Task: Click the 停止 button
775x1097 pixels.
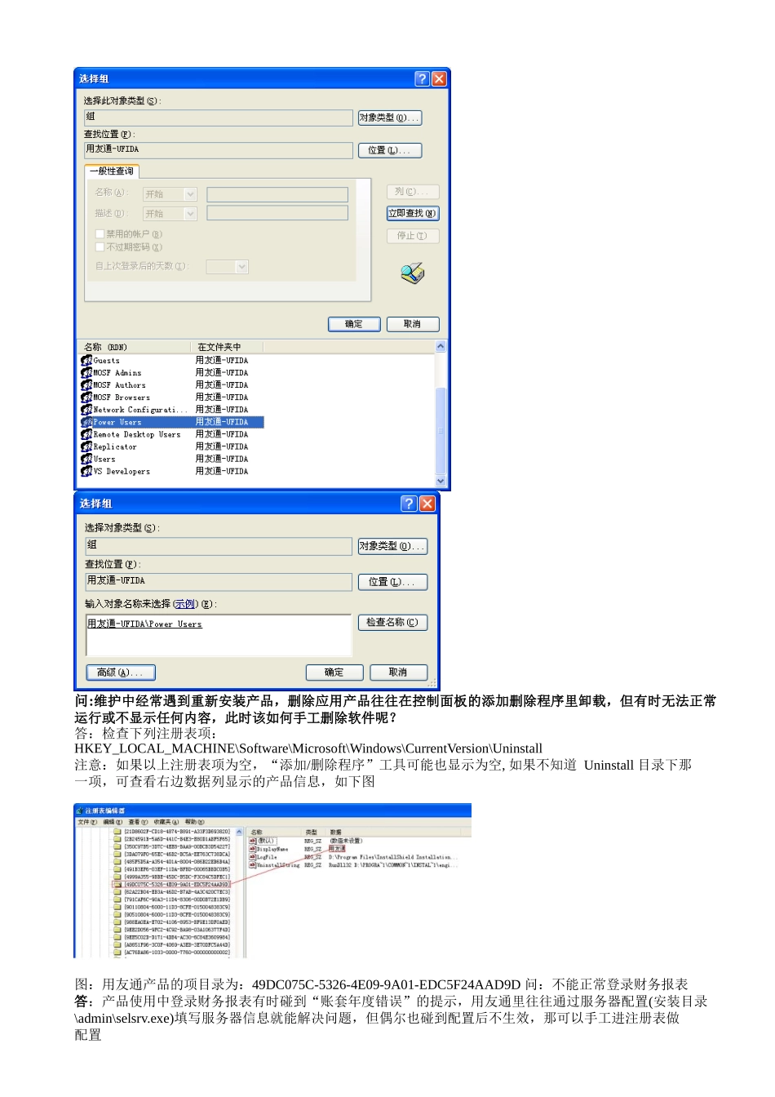Action: point(412,236)
